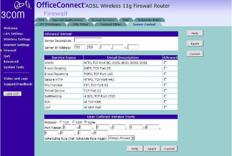
Task: Open Support/Feedback page
Action: pos(18,84)
